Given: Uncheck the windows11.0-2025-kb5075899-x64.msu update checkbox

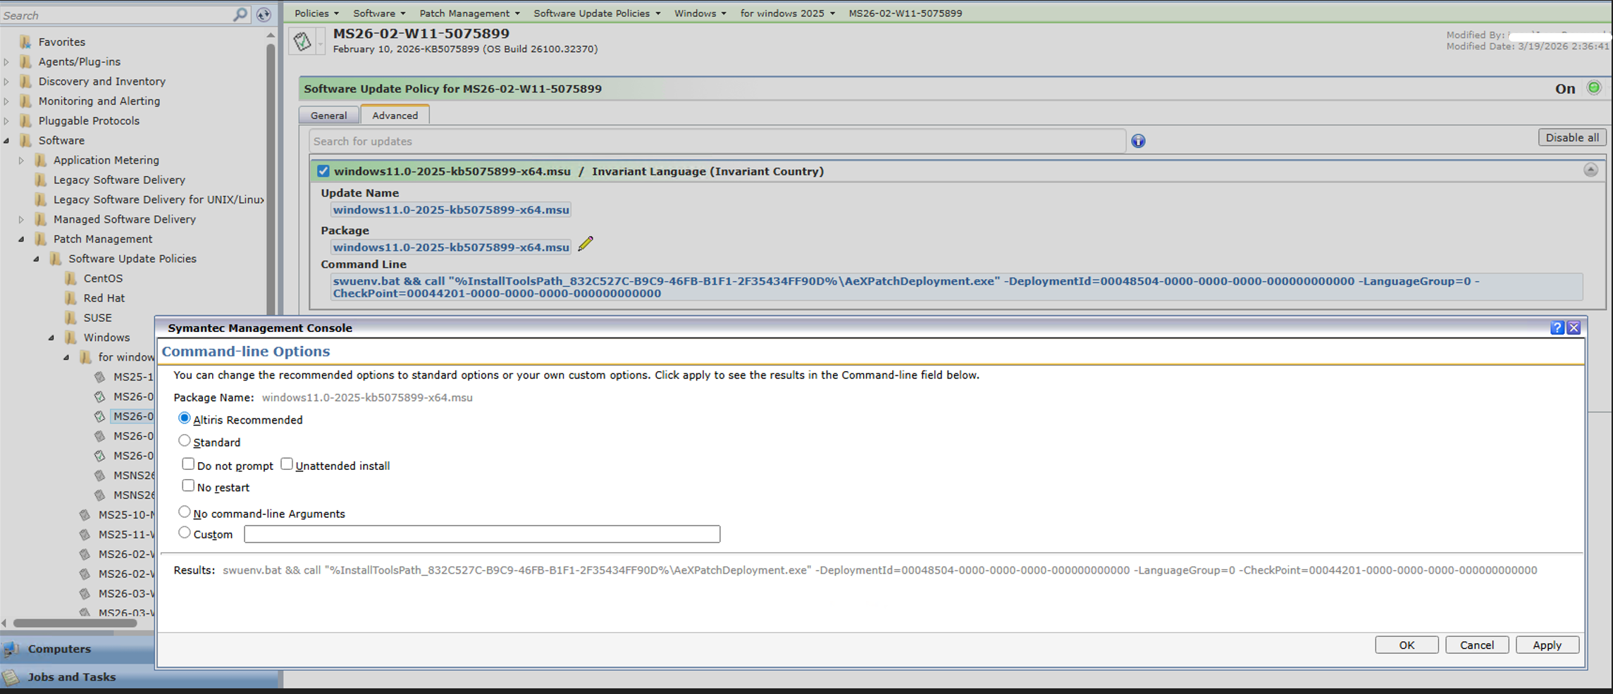Looking at the screenshot, I should (323, 171).
